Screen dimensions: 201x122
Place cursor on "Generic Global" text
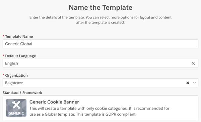[18, 44]
